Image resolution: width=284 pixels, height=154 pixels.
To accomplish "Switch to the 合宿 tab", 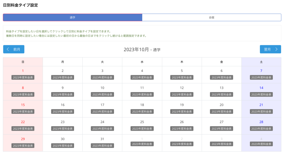I will pos(212,17).
